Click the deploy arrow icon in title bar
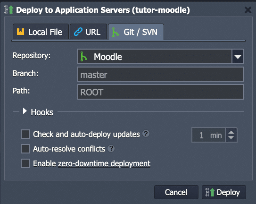This screenshot has height=204, width=256. click(x=9, y=9)
